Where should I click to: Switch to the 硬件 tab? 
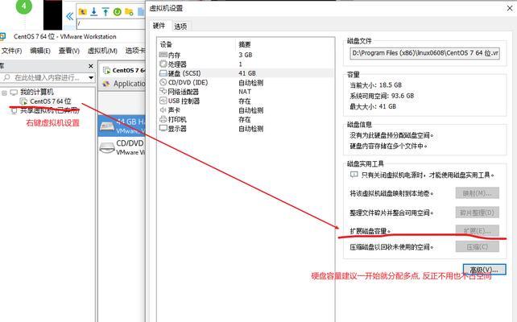point(159,26)
